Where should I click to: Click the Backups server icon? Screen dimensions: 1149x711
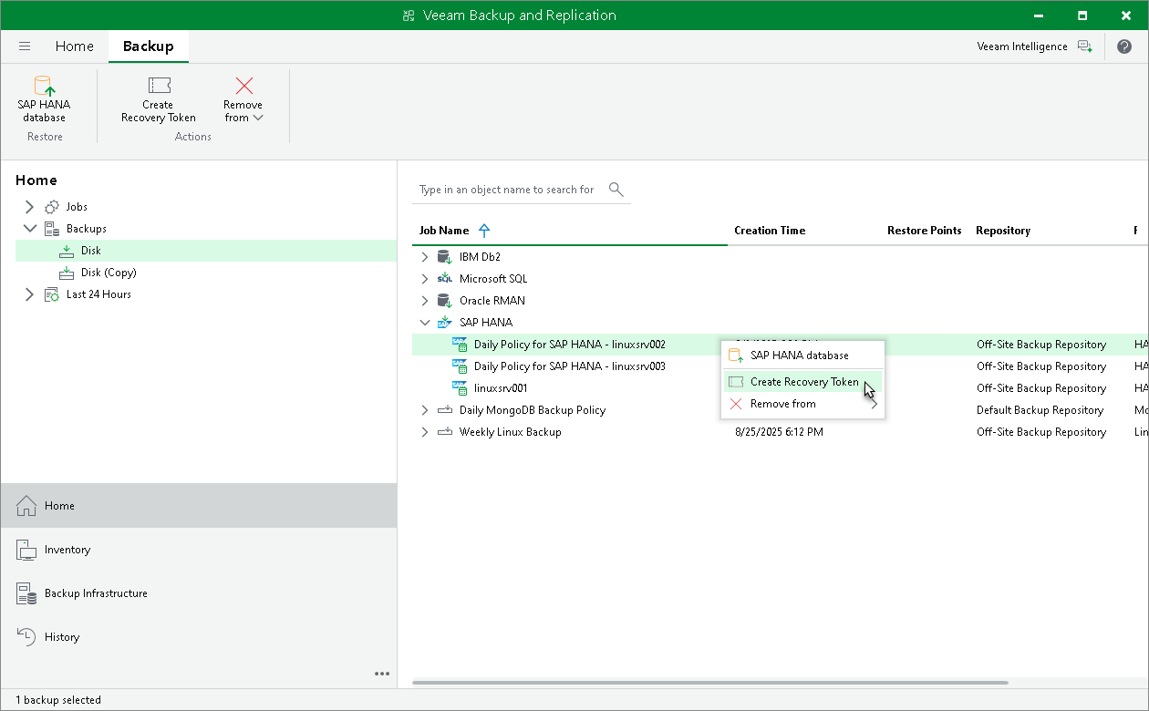tap(52, 229)
